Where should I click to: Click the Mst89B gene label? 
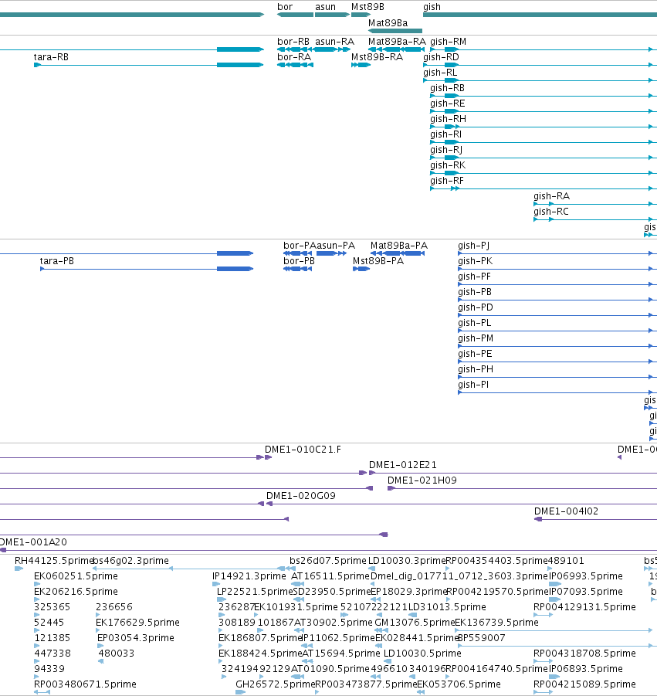tap(367, 7)
